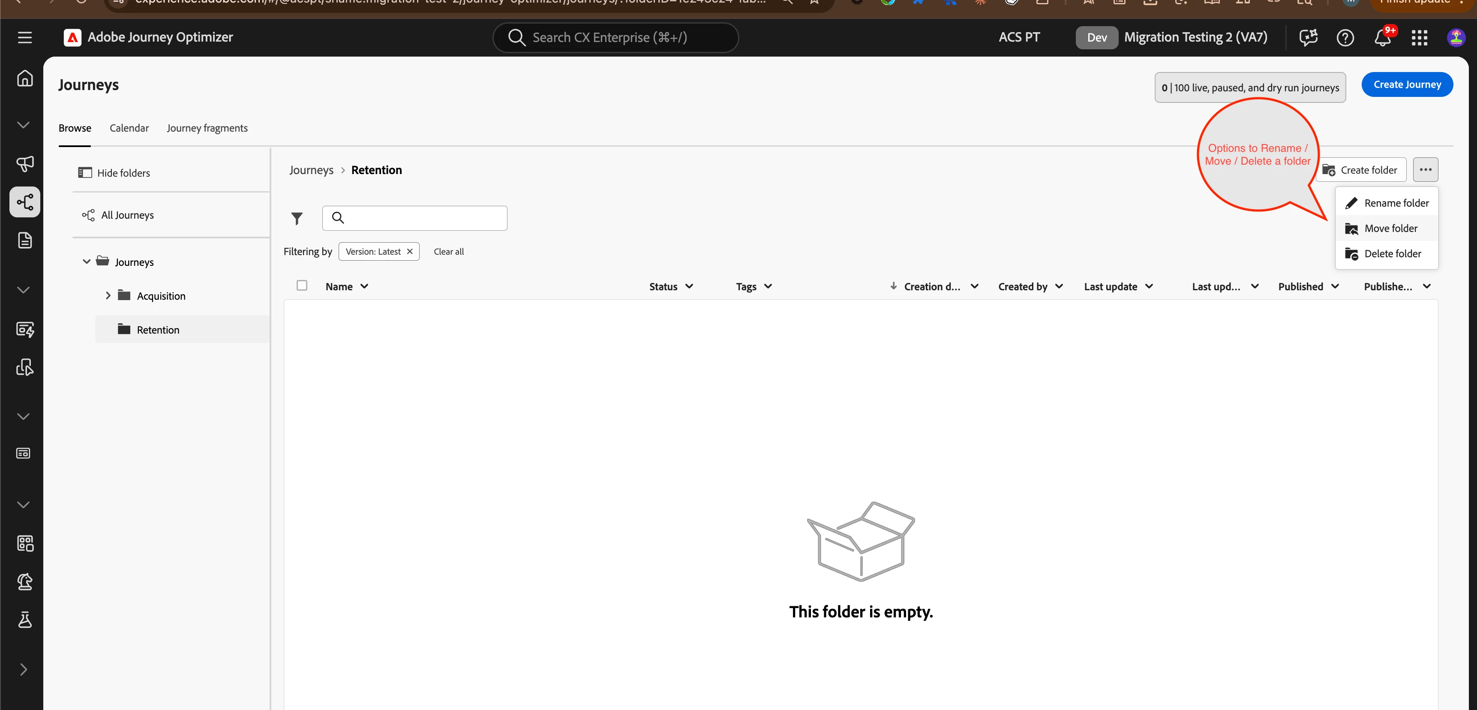1477x710 pixels.
Task: Select the Acquisition folder row
Action: click(182, 295)
